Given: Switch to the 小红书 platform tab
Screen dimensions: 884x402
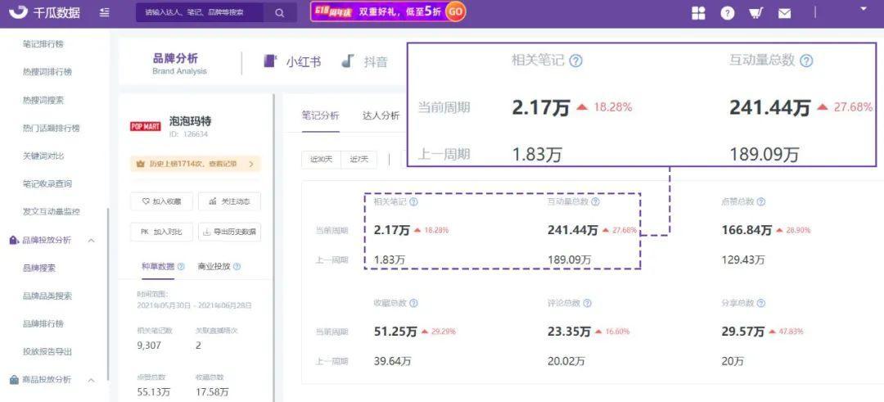Looking at the screenshot, I should click(x=292, y=61).
